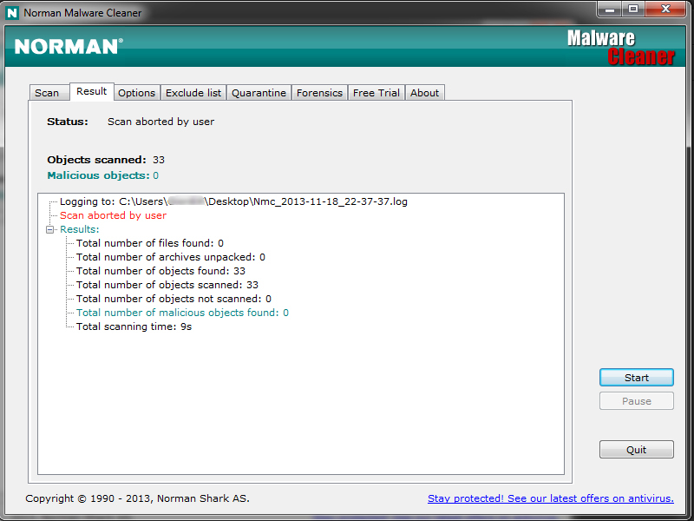Select the Result tab
Screen dimensions: 694x521
91,91
